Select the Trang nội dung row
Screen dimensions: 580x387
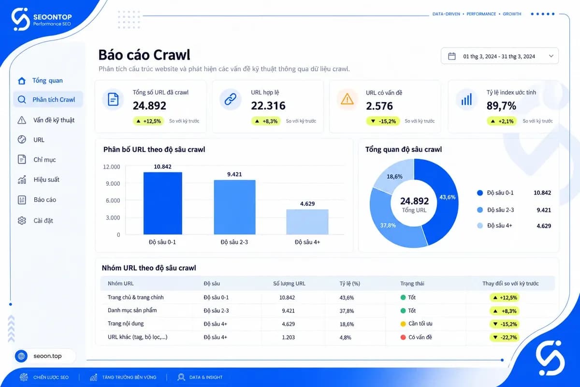tap(328, 324)
